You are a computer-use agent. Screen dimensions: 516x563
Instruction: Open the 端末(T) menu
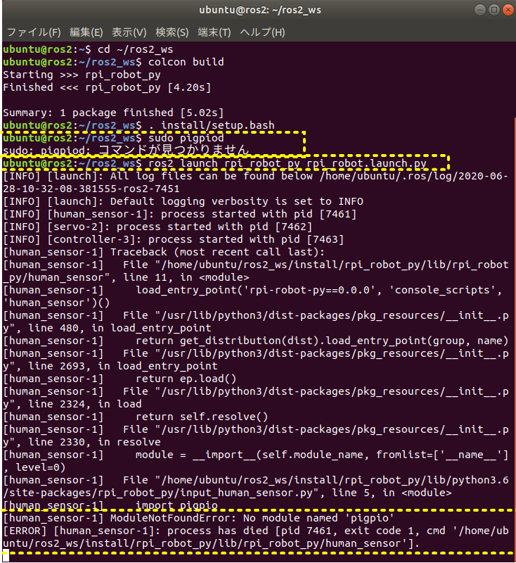[214, 32]
